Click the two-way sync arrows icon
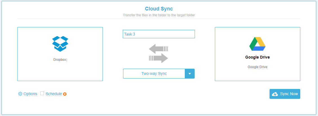This screenshot has height=116, width=318. click(x=158, y=53)
